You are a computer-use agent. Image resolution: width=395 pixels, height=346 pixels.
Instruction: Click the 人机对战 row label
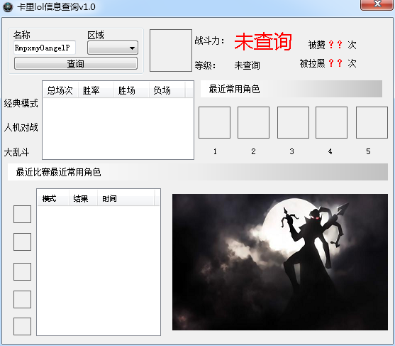pos(21,127)
